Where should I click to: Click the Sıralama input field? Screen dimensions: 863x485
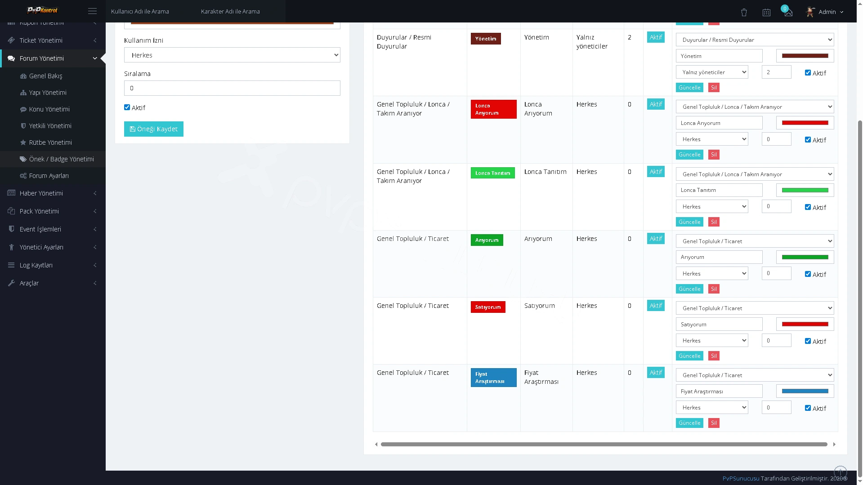[232, 88]
